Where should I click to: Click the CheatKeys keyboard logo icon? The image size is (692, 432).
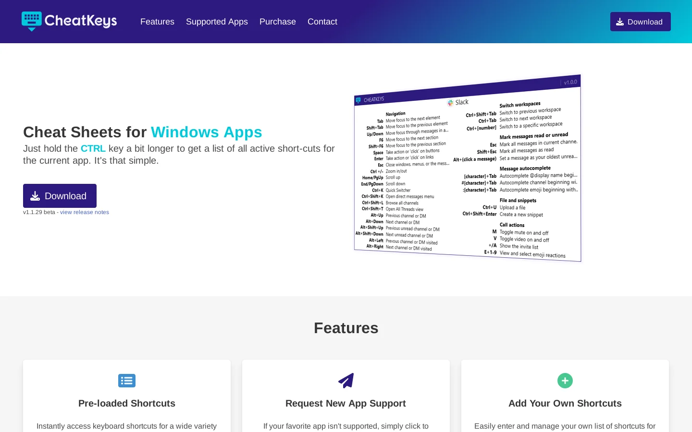(32, 21)
